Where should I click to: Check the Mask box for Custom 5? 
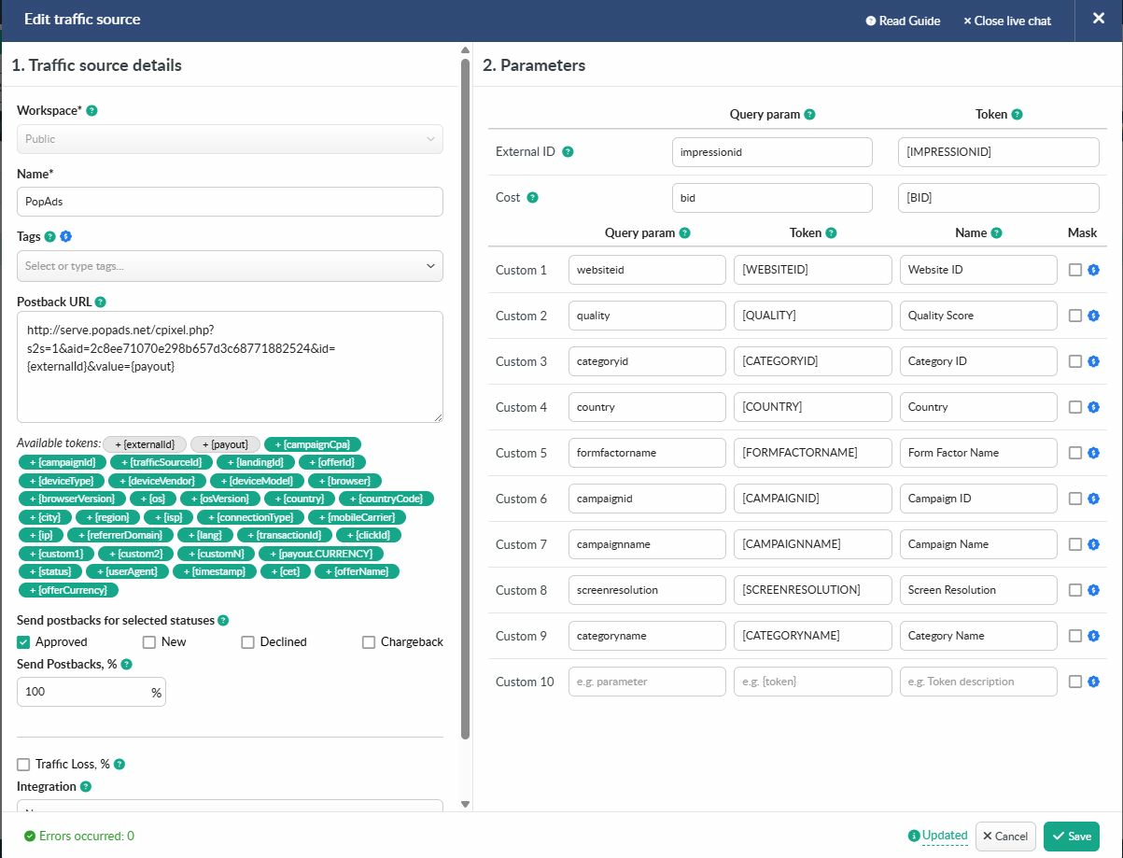click(x=1075, y=453)
